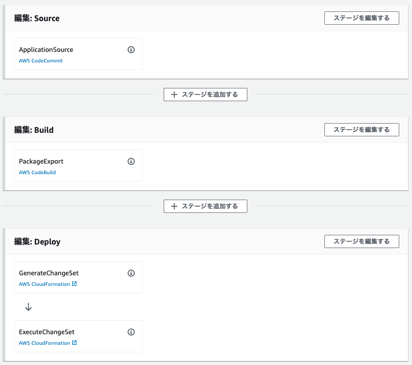
Task: Edit the Source stage
Action: click(361, 18)
